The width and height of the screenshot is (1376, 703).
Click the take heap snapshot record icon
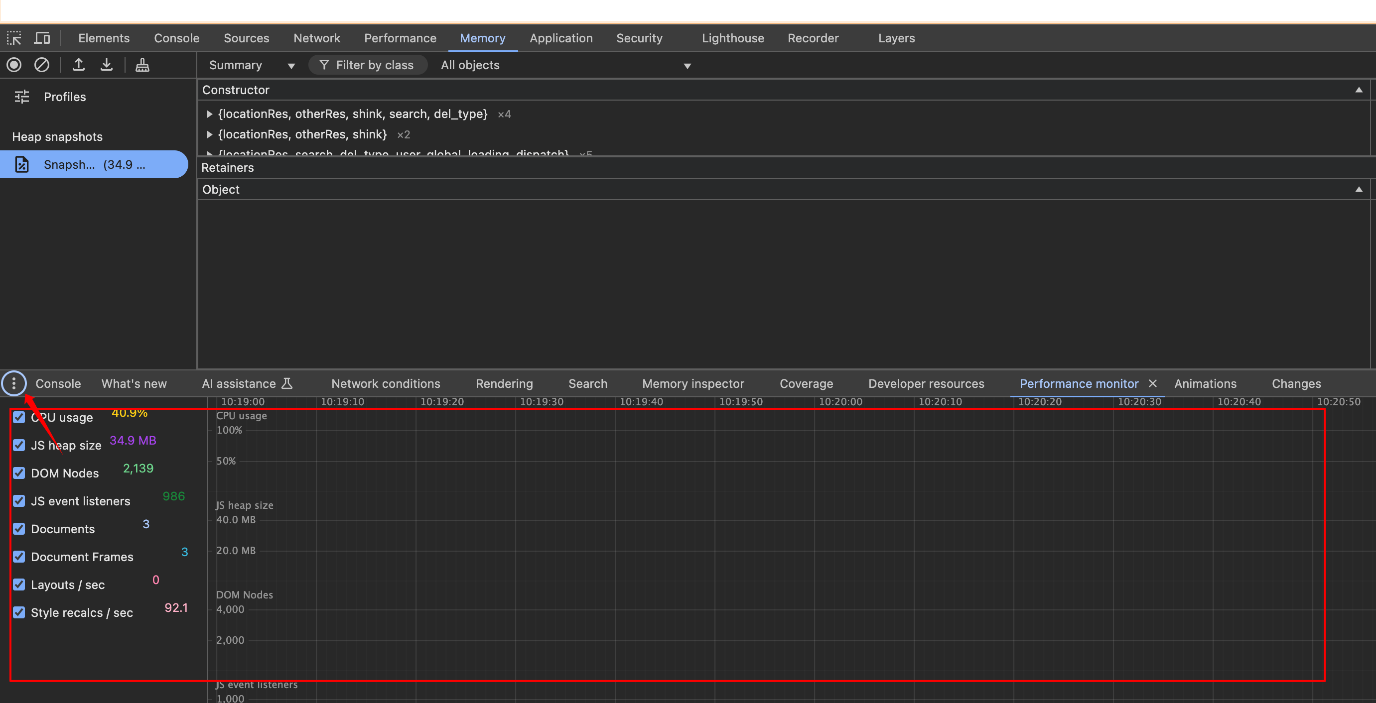click(x=14, y=65)
